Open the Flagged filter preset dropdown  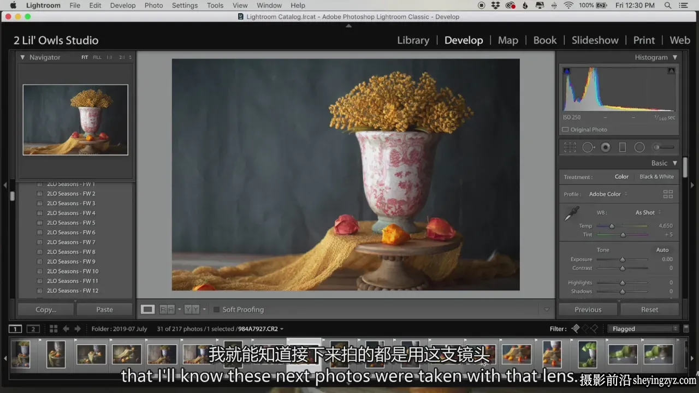[645, 329]
